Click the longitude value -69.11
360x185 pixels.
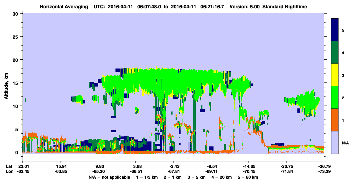click(x=211, y=172)
